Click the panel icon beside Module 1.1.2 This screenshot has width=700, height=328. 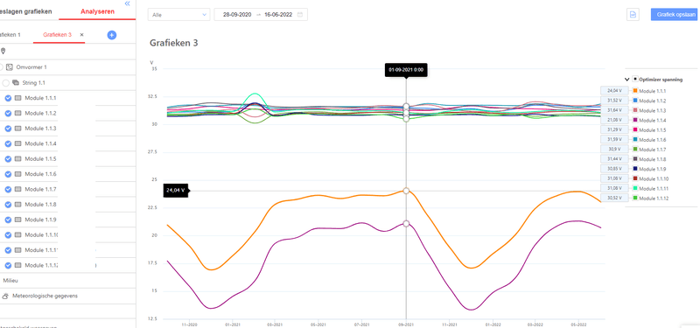[x=17, y=114]
